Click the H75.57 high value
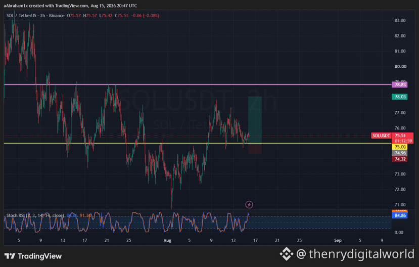 (90, 16)
